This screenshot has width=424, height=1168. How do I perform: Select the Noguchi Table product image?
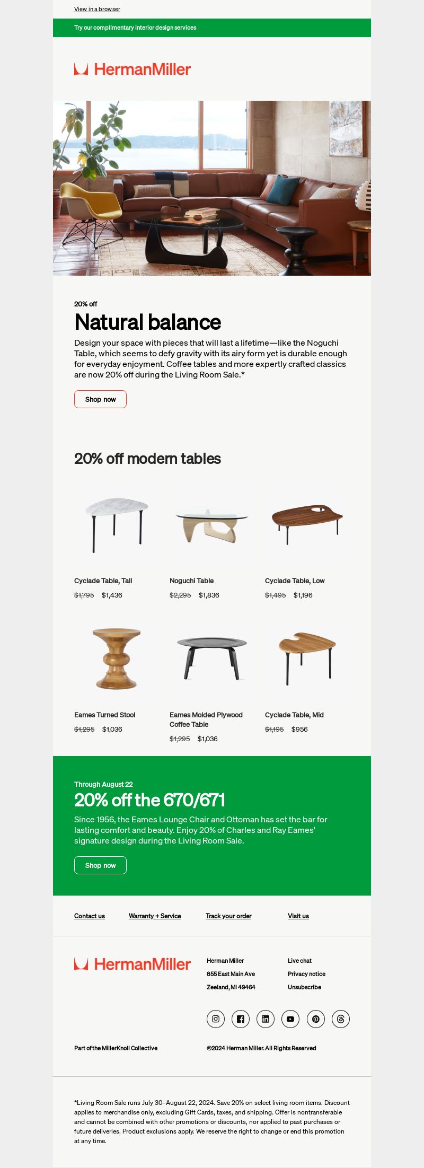pos(212,525)
